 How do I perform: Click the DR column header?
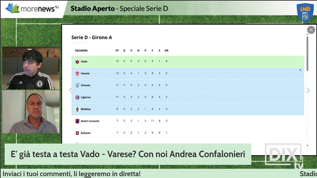(167, 50)
